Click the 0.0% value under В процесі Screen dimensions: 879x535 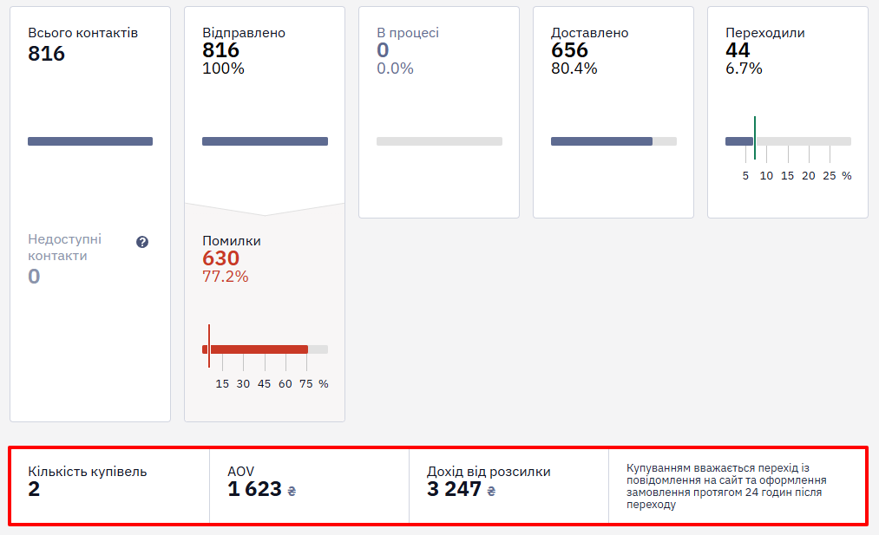click(395, 69)
